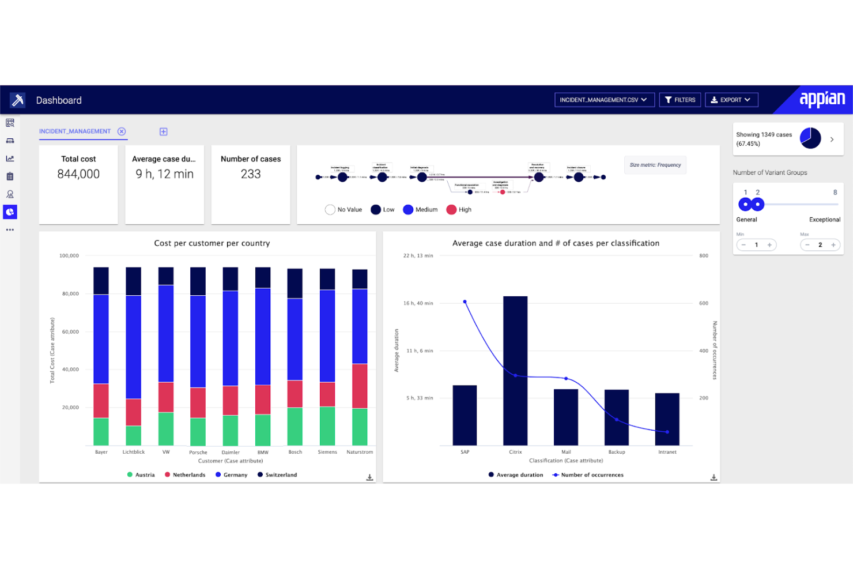Screen dimensions: 853x569
Task: Click the Average case duration card
Action: (x=164, y=184)
